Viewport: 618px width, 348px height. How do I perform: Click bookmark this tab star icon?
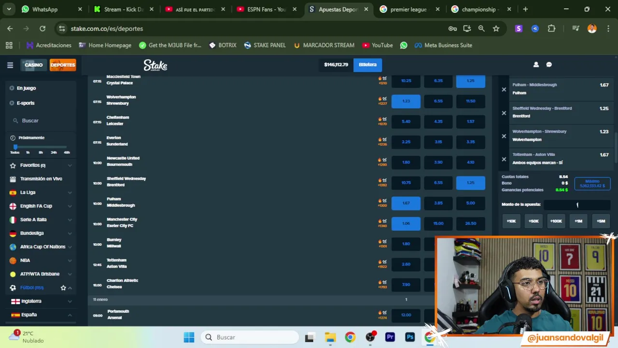pyautogui.click(x=496, y=29)
